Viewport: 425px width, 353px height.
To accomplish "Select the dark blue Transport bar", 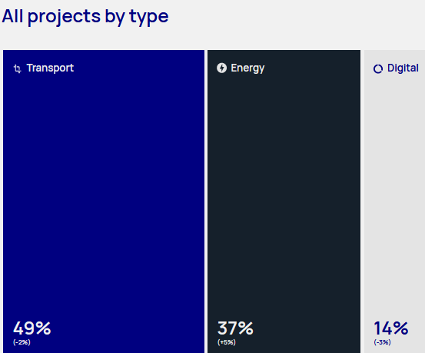I will pos(104,201).
